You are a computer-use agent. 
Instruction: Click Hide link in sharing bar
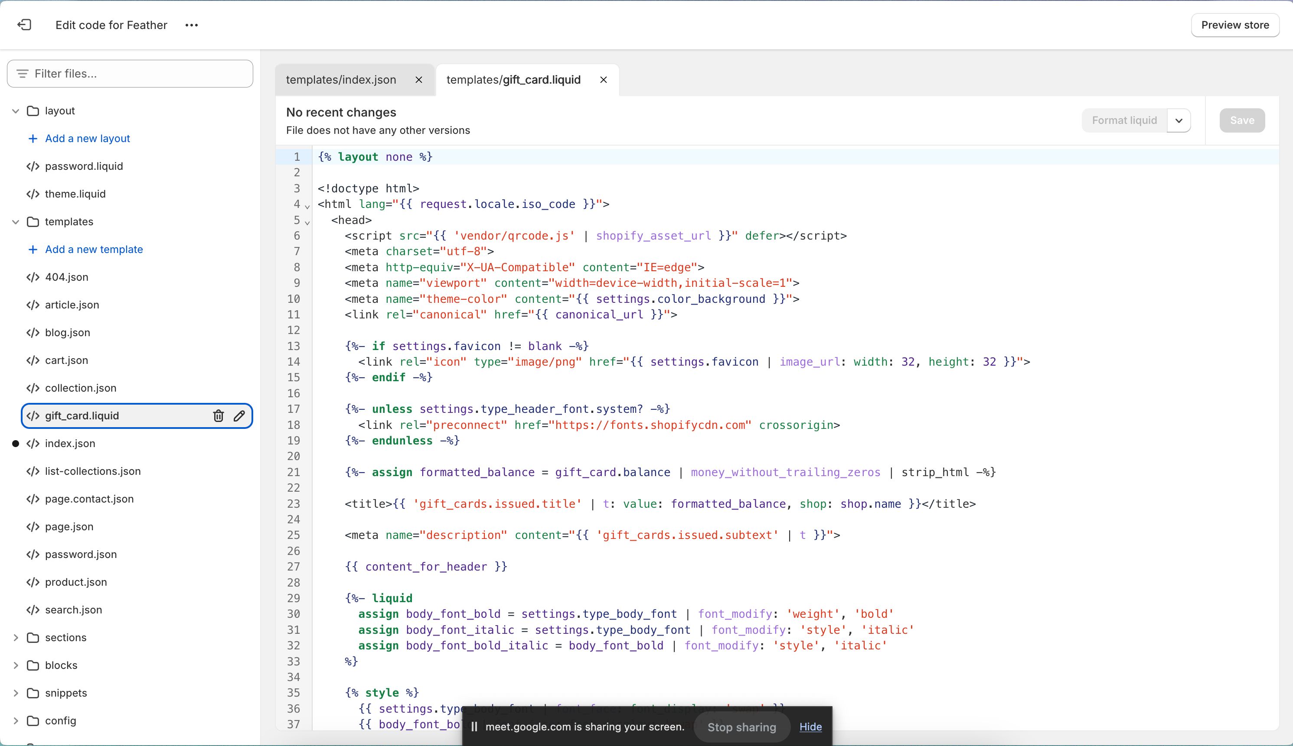(810, 727)
